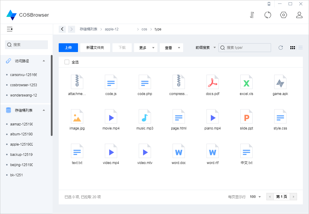Switch to list view layout
Screen dimensions: 309x214
pos(301,47)
